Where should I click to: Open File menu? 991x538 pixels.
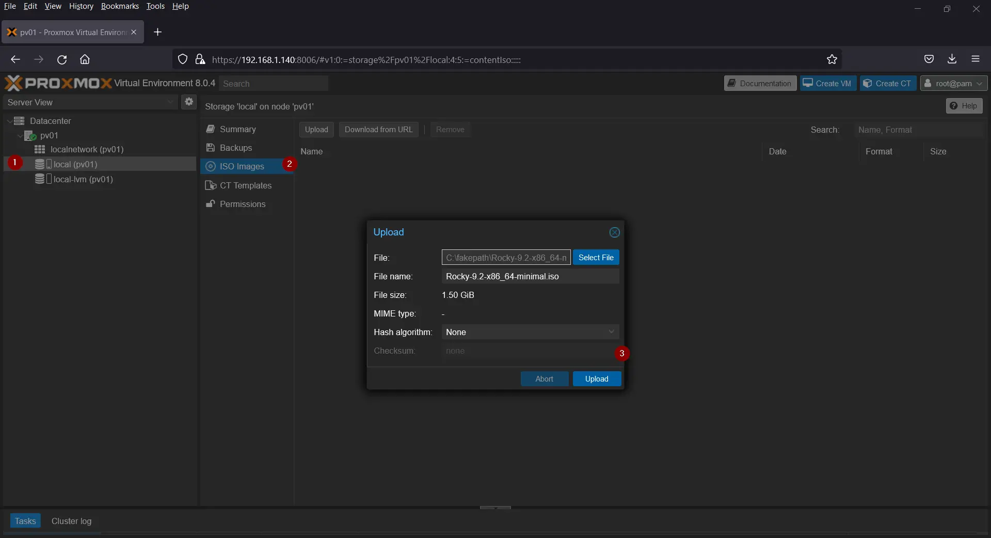click(x=10, y=6)
